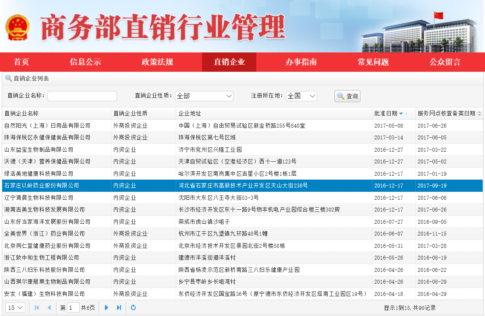Viewport: 485px width, 316px height.
Task: Select row 北京同仁堂健康药业股份有限公司
Action: click(x=47, y=246)
